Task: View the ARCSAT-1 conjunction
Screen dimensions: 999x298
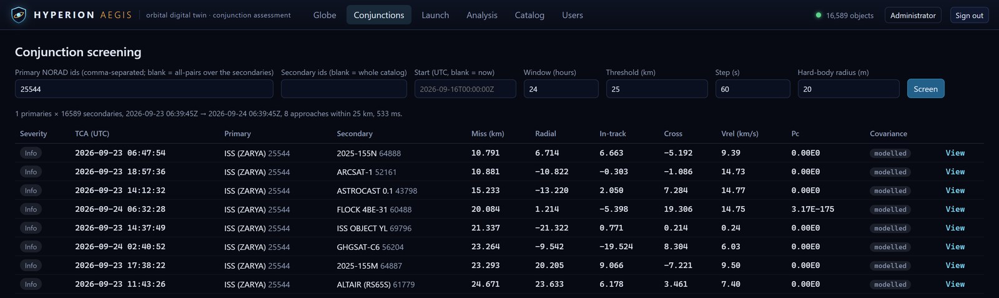Action: tap(955, 172)
